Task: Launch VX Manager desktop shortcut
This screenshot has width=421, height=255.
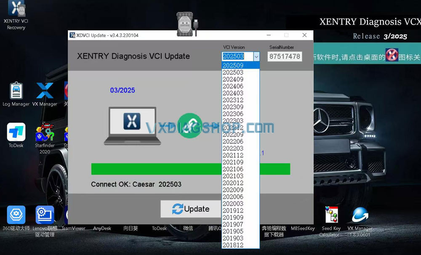Action: tap(45, 94)
